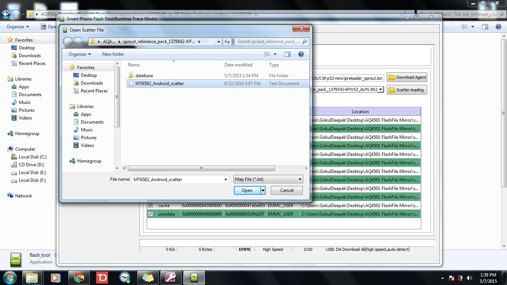
Task: Open Recent Places in the dialog sidebar
Action: (94, 91)
